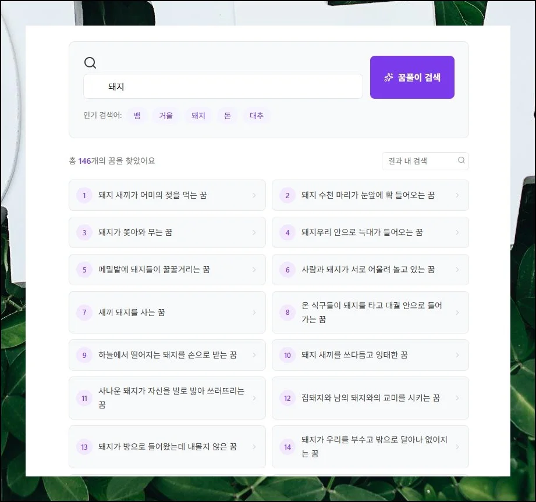Expand result 10 돼지 새끼를 쓰다듬고 잉태한 꿈

click(x=370, y=355)
